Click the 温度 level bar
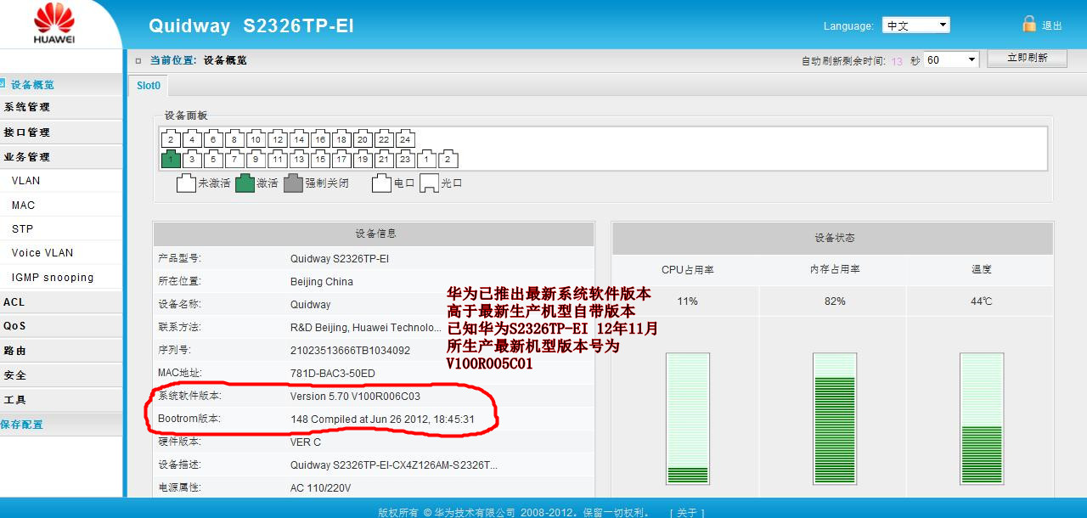The width and height of the screenshot is (1087, 518). tap(982, 419)
